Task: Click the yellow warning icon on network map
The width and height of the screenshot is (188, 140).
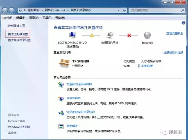Action: pos(92,35)
